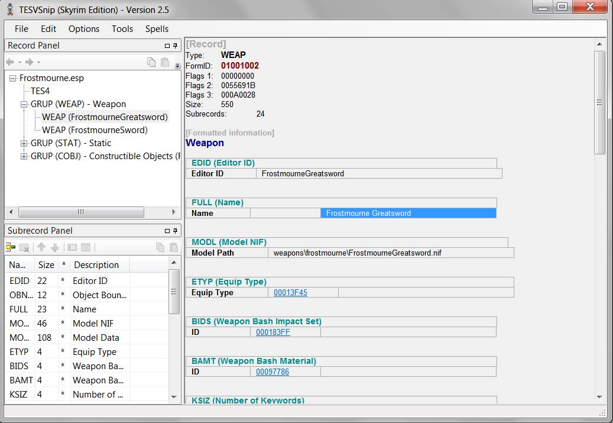The width and height of the screenshot is (613, 423).
Task: Maximize the Subrecord Panel with its square icon
Action: [167, 231]
